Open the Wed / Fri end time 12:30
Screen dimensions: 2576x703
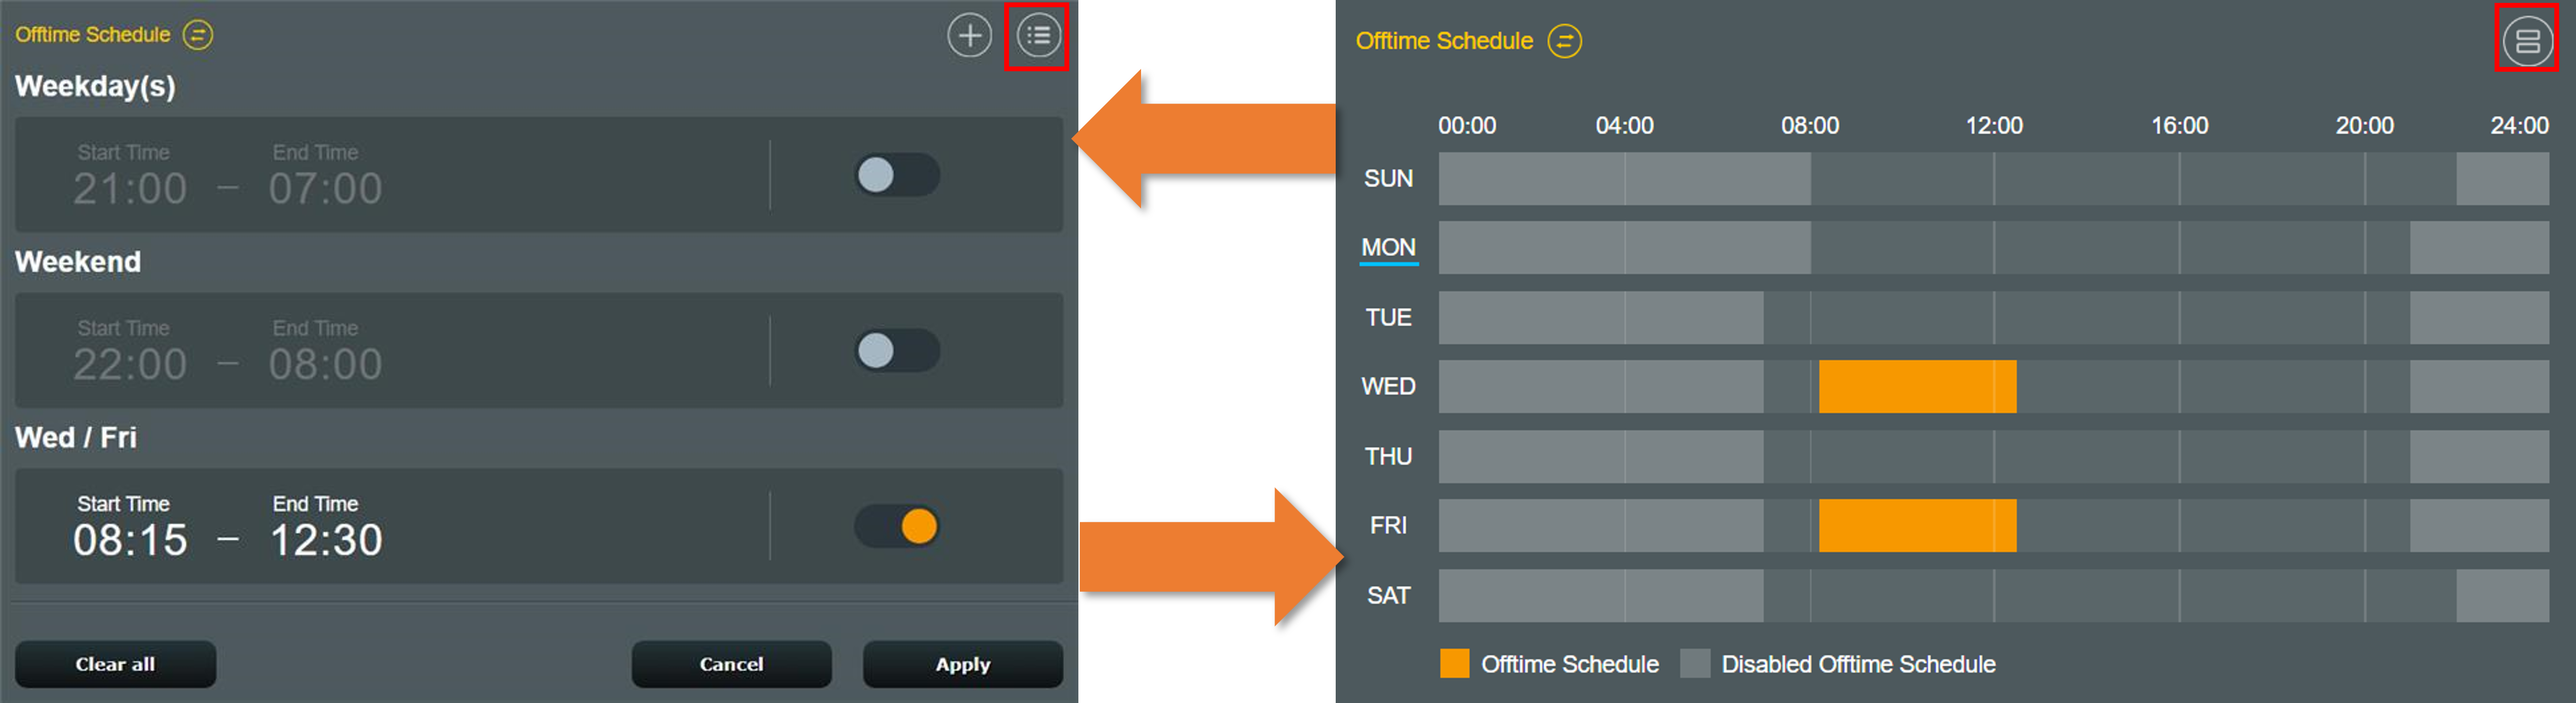pyautogui.click(x=326, y=540)
